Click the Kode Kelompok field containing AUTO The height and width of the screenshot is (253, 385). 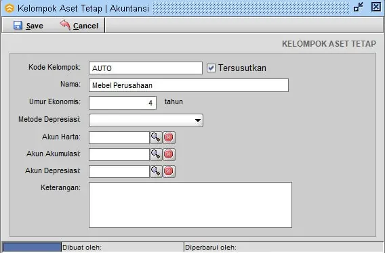pos(146,68)
